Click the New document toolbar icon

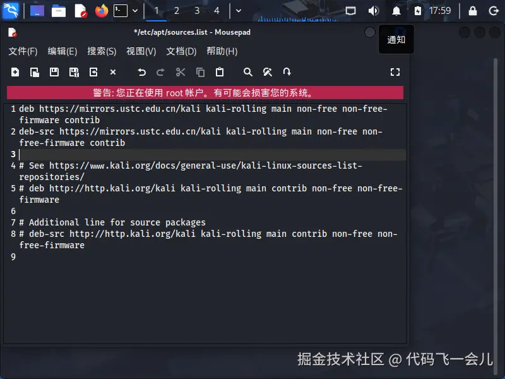click(x=15, y=72)
